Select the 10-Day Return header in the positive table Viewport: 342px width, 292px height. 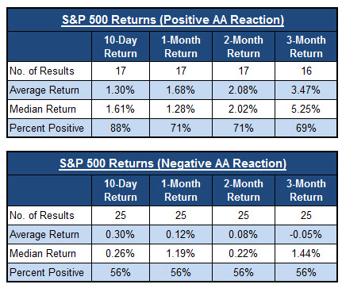pos(121,47)
